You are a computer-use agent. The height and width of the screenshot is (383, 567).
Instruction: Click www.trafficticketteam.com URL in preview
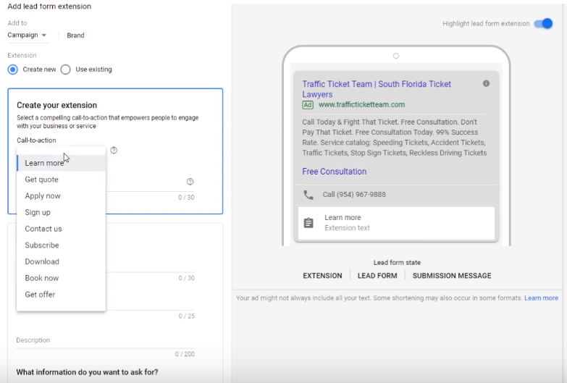361,104
